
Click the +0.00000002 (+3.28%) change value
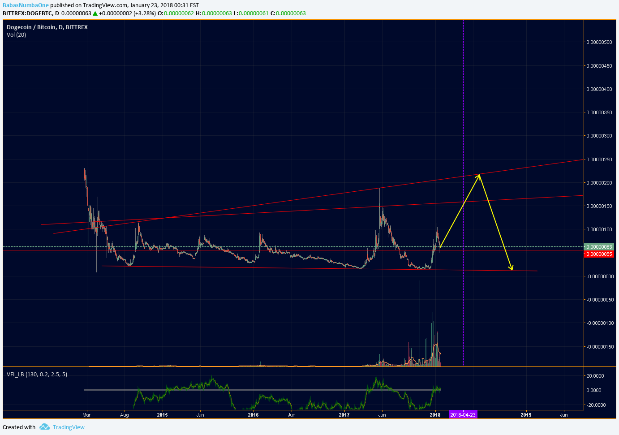(x=128, y=13)
